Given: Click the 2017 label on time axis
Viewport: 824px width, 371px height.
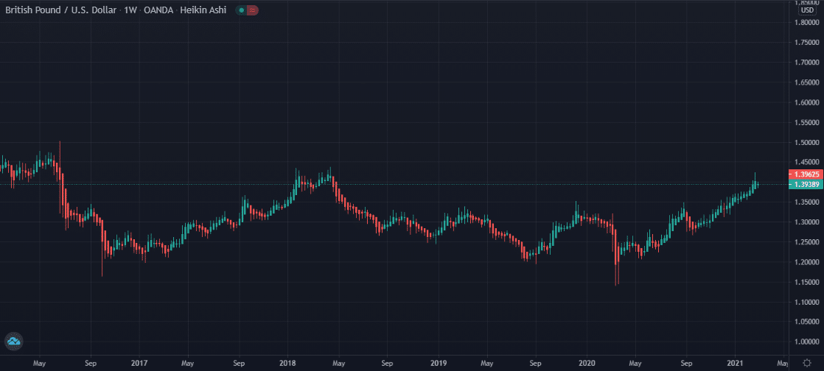Looking at the screenshot, I should (138, 364).
